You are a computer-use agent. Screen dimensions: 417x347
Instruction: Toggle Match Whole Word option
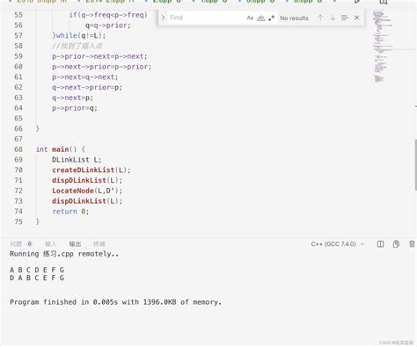tap(260, 18)
